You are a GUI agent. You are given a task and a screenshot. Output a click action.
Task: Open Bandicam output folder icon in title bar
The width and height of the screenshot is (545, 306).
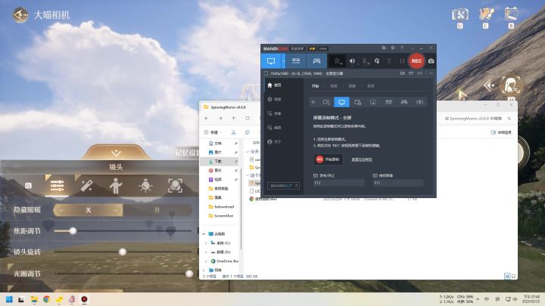384,48
